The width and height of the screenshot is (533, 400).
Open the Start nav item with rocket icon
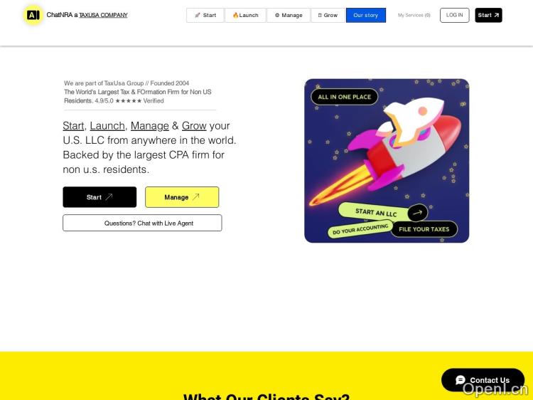pos(205,16)
